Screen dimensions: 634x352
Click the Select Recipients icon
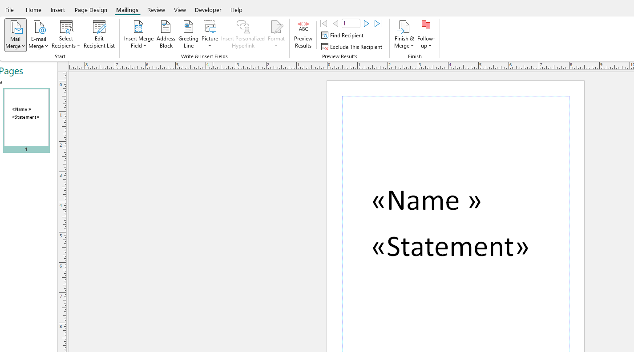(66, 27)
